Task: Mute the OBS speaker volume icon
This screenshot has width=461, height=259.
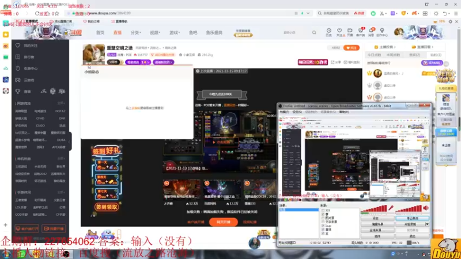Action: coord(426,208)
